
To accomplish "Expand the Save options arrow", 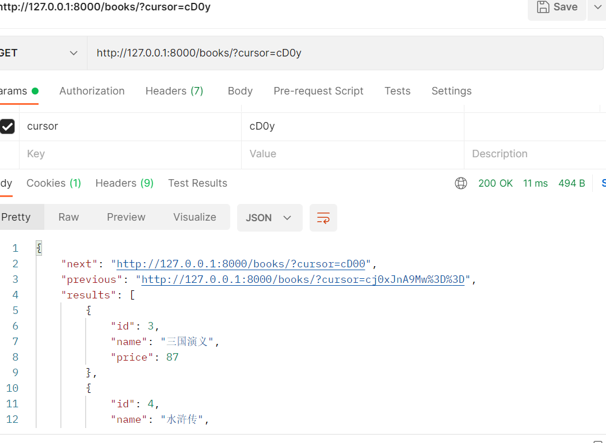I will click(598, 7).
